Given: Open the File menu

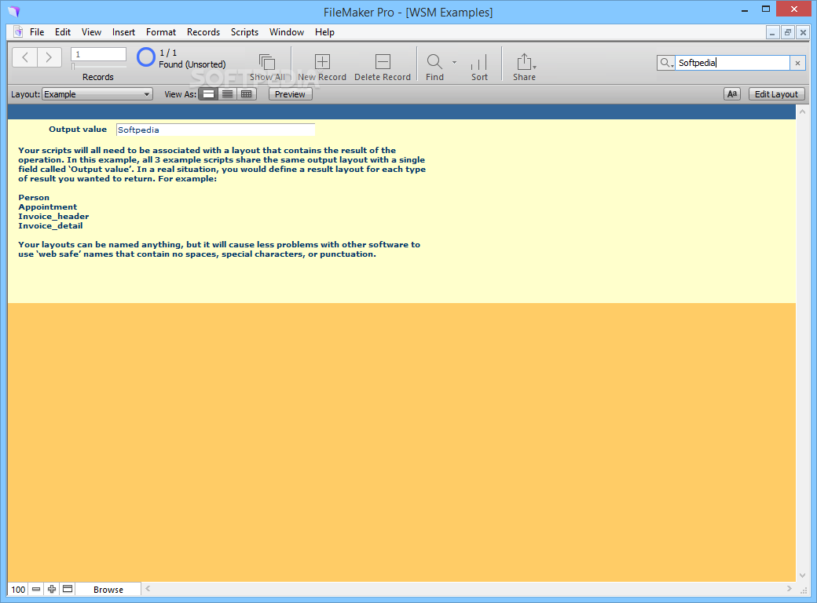Looking at the screenshot, I should 37,31.
